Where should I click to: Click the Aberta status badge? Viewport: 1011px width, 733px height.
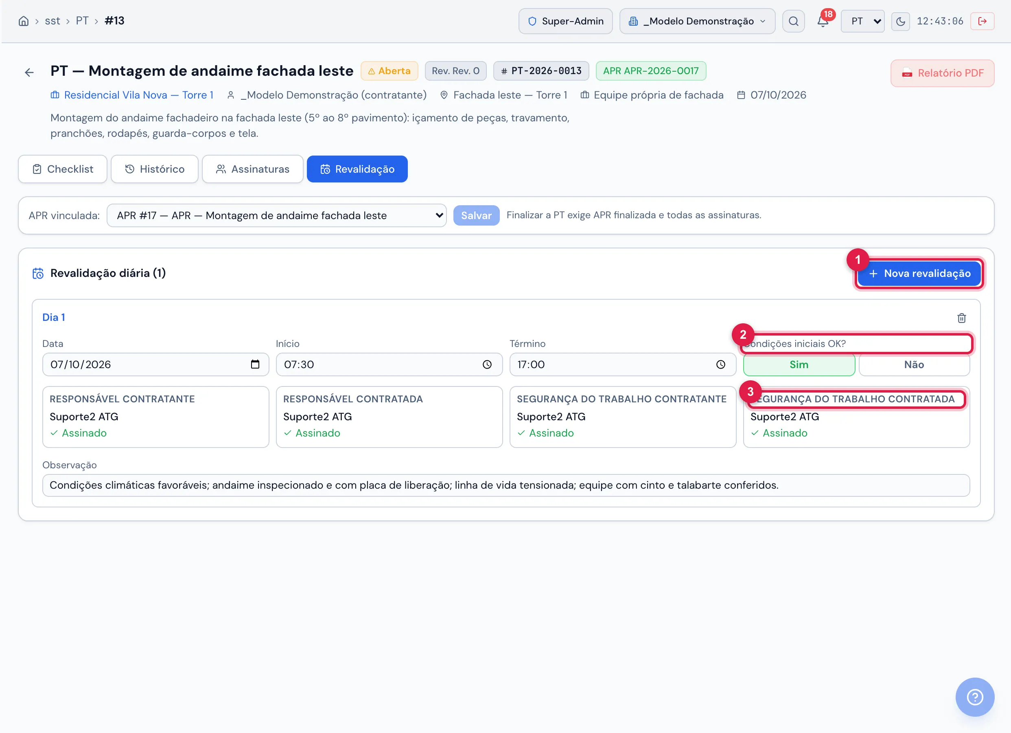(x=389, y=71)
